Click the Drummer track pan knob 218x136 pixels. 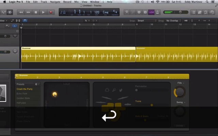point(15,51)
